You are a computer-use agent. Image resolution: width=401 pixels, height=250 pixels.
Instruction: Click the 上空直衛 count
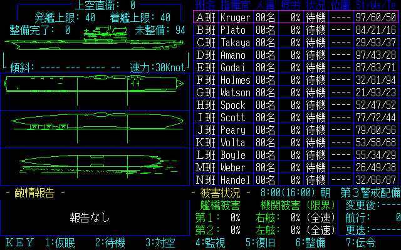coord(132,5)
